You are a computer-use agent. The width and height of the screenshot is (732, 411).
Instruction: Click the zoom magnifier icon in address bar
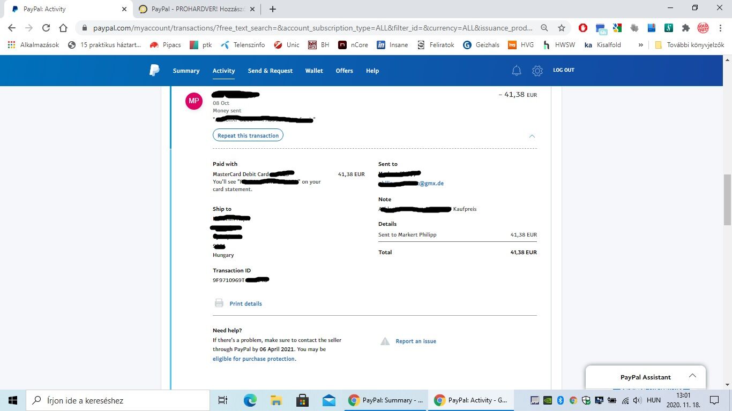tap(544, 28)
